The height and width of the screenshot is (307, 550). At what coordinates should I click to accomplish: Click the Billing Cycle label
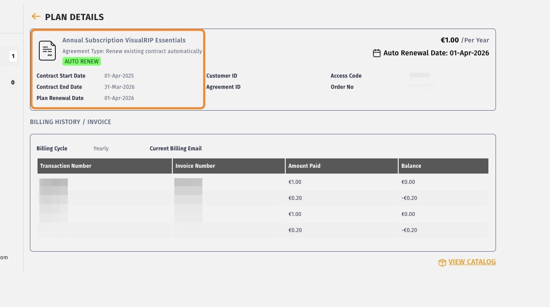[52, 149]
